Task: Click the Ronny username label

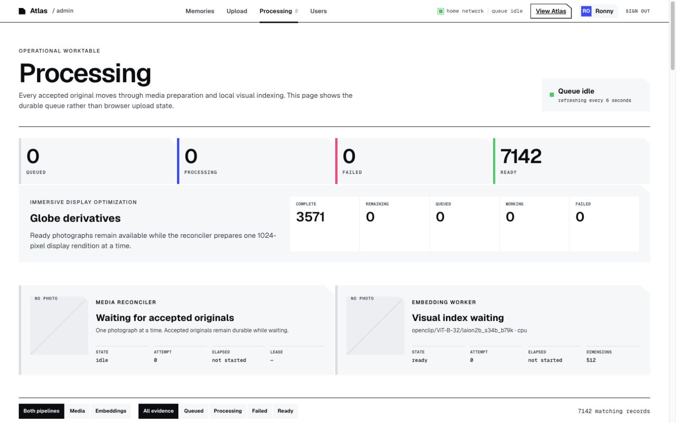Action: tap(604, 11)
